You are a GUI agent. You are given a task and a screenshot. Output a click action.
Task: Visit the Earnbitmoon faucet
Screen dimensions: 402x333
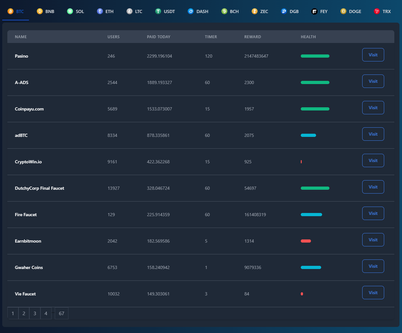pos(373,240)
